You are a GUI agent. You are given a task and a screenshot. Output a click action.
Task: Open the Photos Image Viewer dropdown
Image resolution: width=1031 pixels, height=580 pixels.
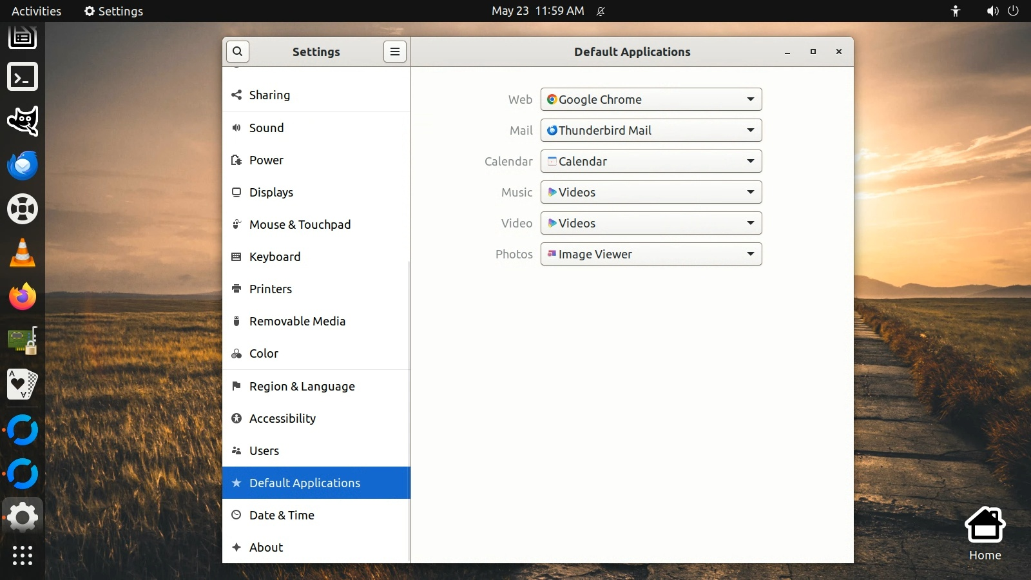coord(651,254)
